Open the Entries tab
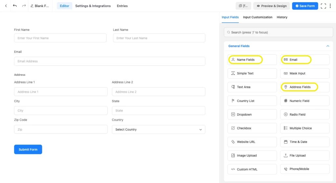Image resolution: width=336 pixels, height=183 pixels. coord(122,6)
